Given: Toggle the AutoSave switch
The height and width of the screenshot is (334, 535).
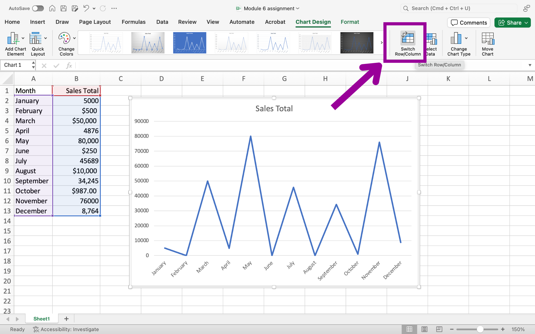Looking at the screenshot, I should click(38, 8).
